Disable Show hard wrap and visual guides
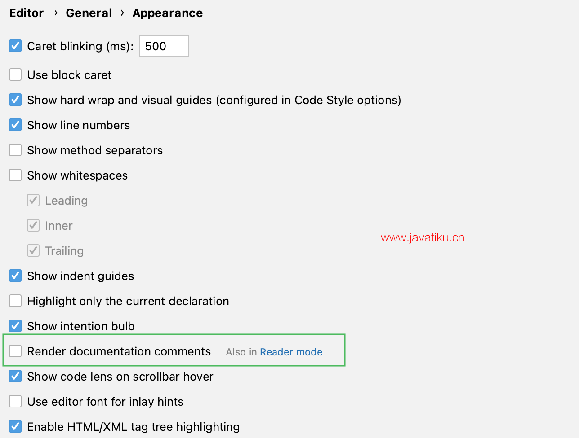This screenshot has width=579, height=438. (15, 100)
